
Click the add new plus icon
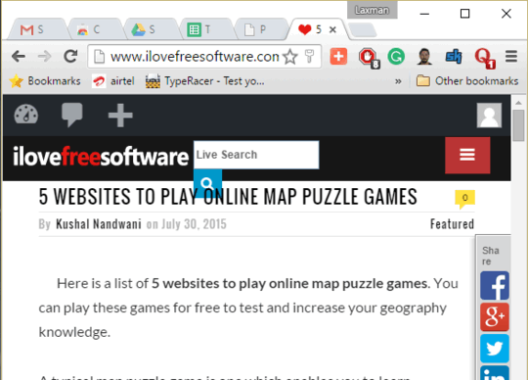point(120,116)
